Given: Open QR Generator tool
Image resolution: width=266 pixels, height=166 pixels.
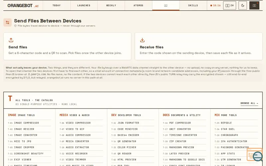Looking at the screenshot, I should [x=133, y=141].
